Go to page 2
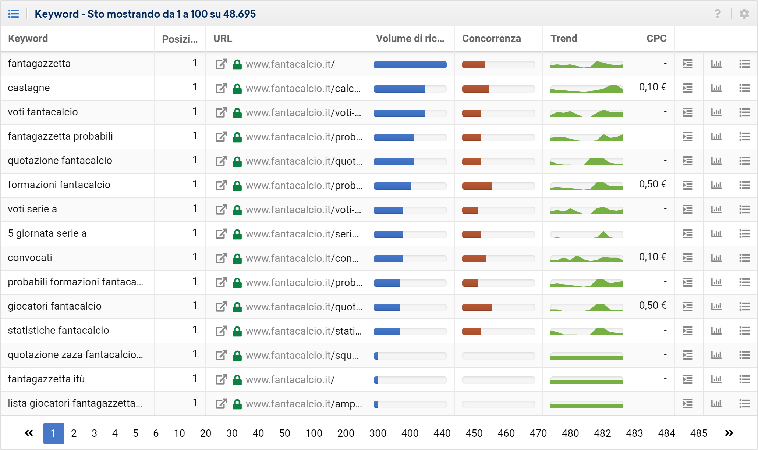Viewport: 758px width, 450px height. coord(74,433)
